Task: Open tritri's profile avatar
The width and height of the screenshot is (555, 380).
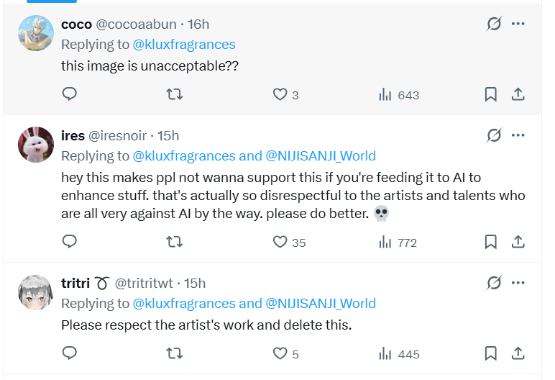Action: pos(35,292)
